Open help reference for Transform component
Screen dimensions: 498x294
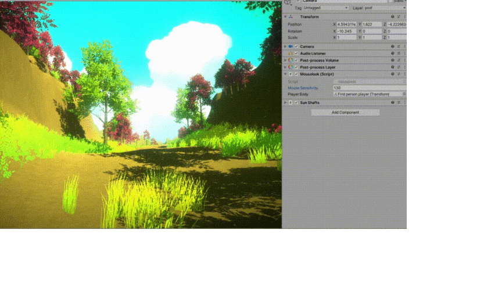tap(393, 16)
